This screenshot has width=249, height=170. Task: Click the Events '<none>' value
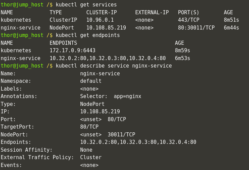click(x=89, y=165)
